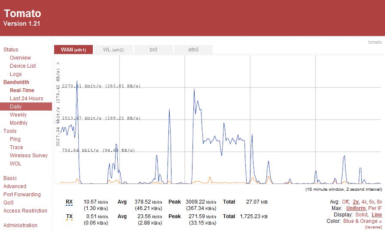
Task: Click TX total 1,725.23 KB
Action: pyautogui.click(x=254, y=216)
